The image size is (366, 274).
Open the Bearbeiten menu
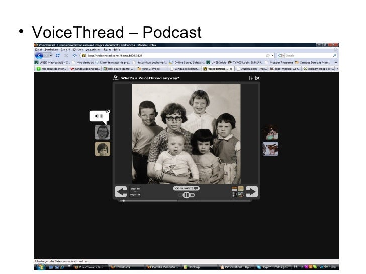(x=51, y=49)
